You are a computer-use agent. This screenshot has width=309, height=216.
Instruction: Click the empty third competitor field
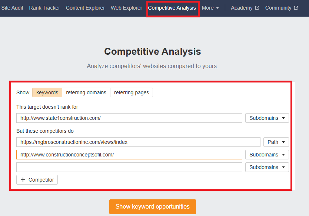point(129,167)
